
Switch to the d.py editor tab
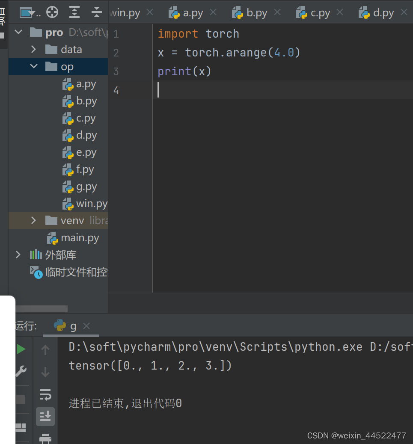pos(376,13)
